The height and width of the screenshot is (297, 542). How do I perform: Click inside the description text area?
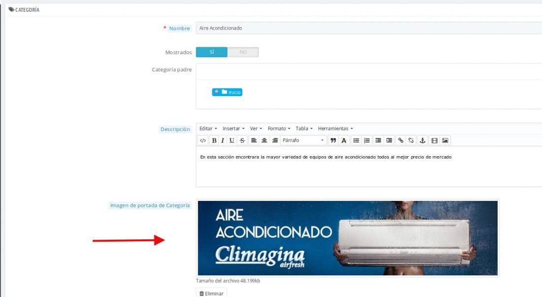click(x=369, y=166)
